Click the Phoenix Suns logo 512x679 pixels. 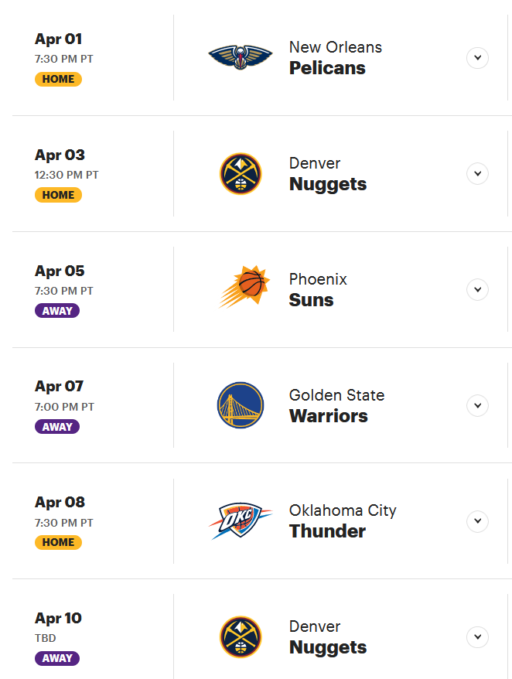[x=244, y=287]
